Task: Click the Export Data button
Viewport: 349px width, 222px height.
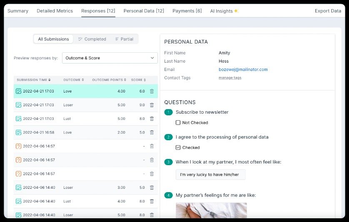Action: [328, 11]
